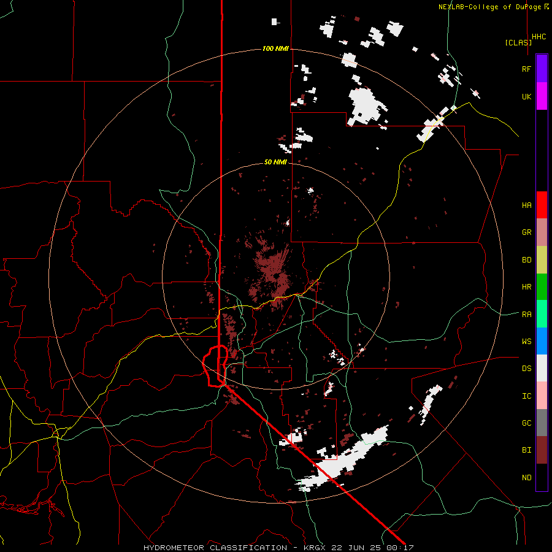Click the BI legend label
552x552 pixels.
pyautogui.click(x=526, y=450)
